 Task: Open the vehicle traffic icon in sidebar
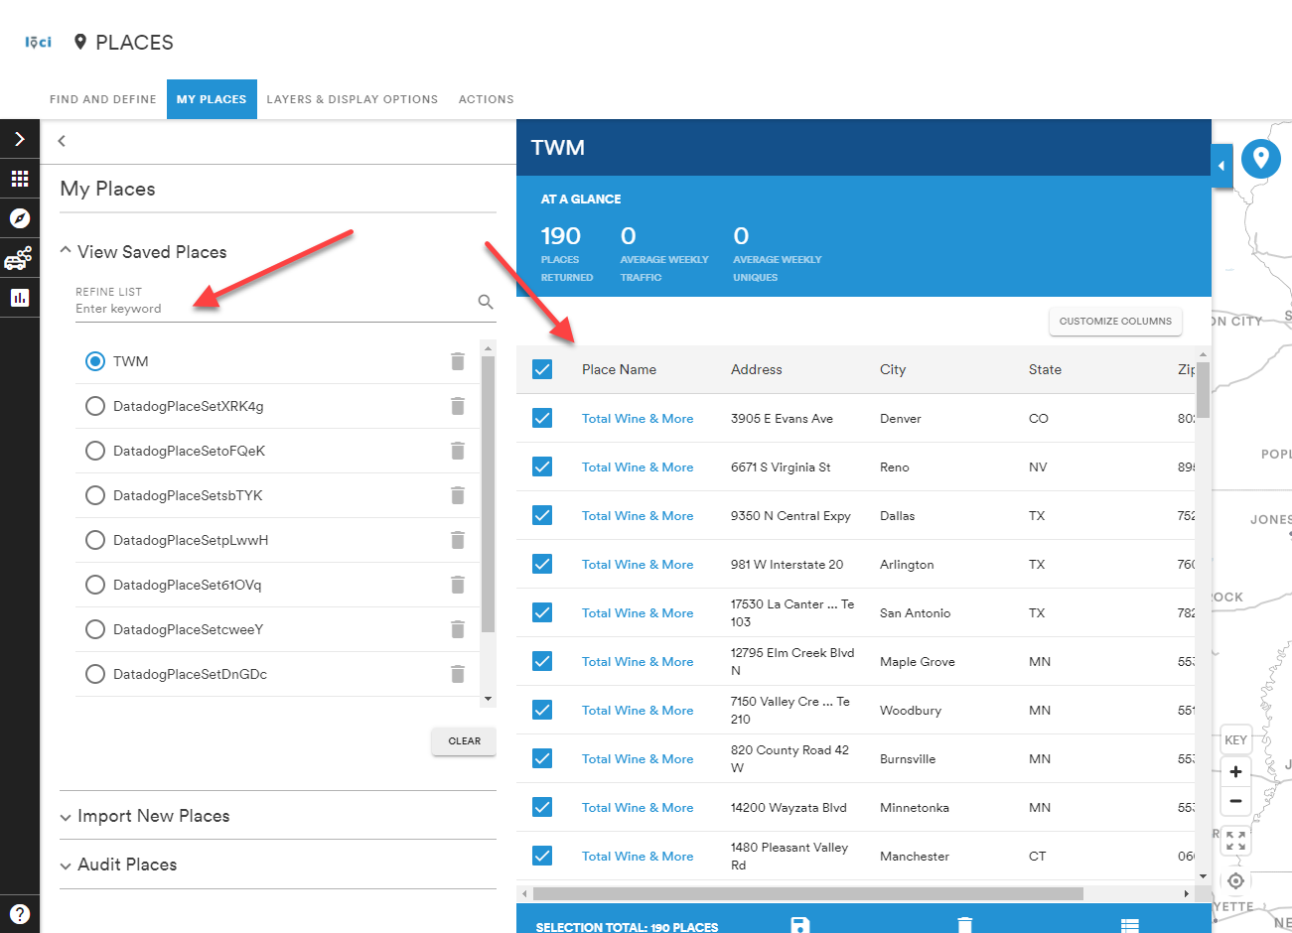(x=19, y=258)
